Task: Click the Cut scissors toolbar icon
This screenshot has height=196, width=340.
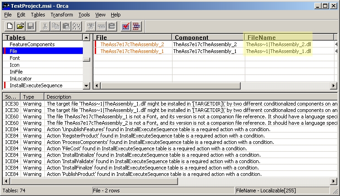Action: click(x=45, y=26)
